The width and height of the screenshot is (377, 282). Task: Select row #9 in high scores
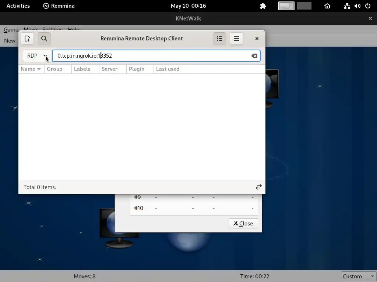click(194, 197)
